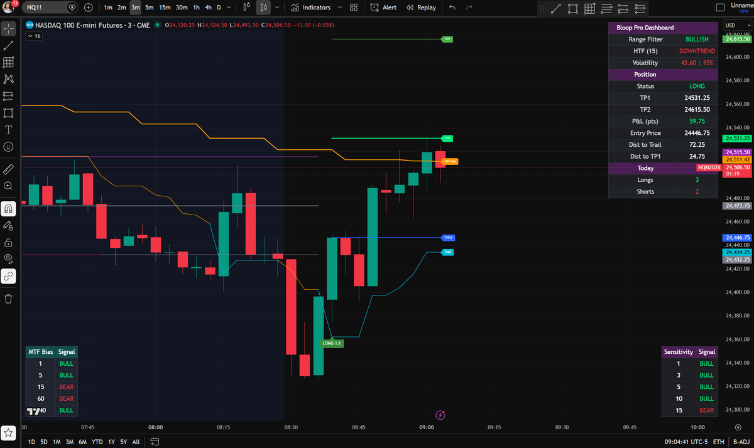Image resolution: width=754 pixels, height=448 pixels.
Task: Switch to the 3m interval
Action: pyautogui.click(x=134, y=8)
